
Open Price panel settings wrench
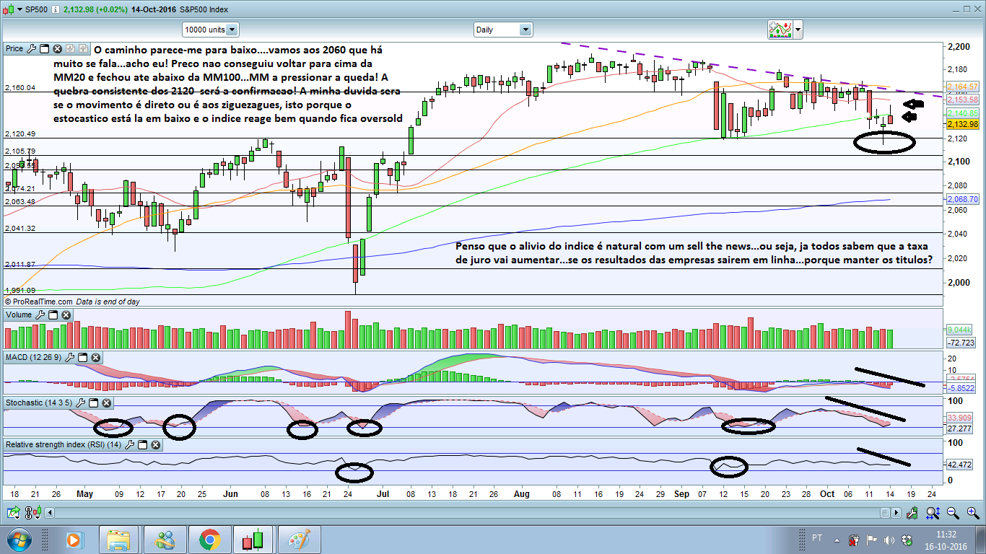pos(31,49)
